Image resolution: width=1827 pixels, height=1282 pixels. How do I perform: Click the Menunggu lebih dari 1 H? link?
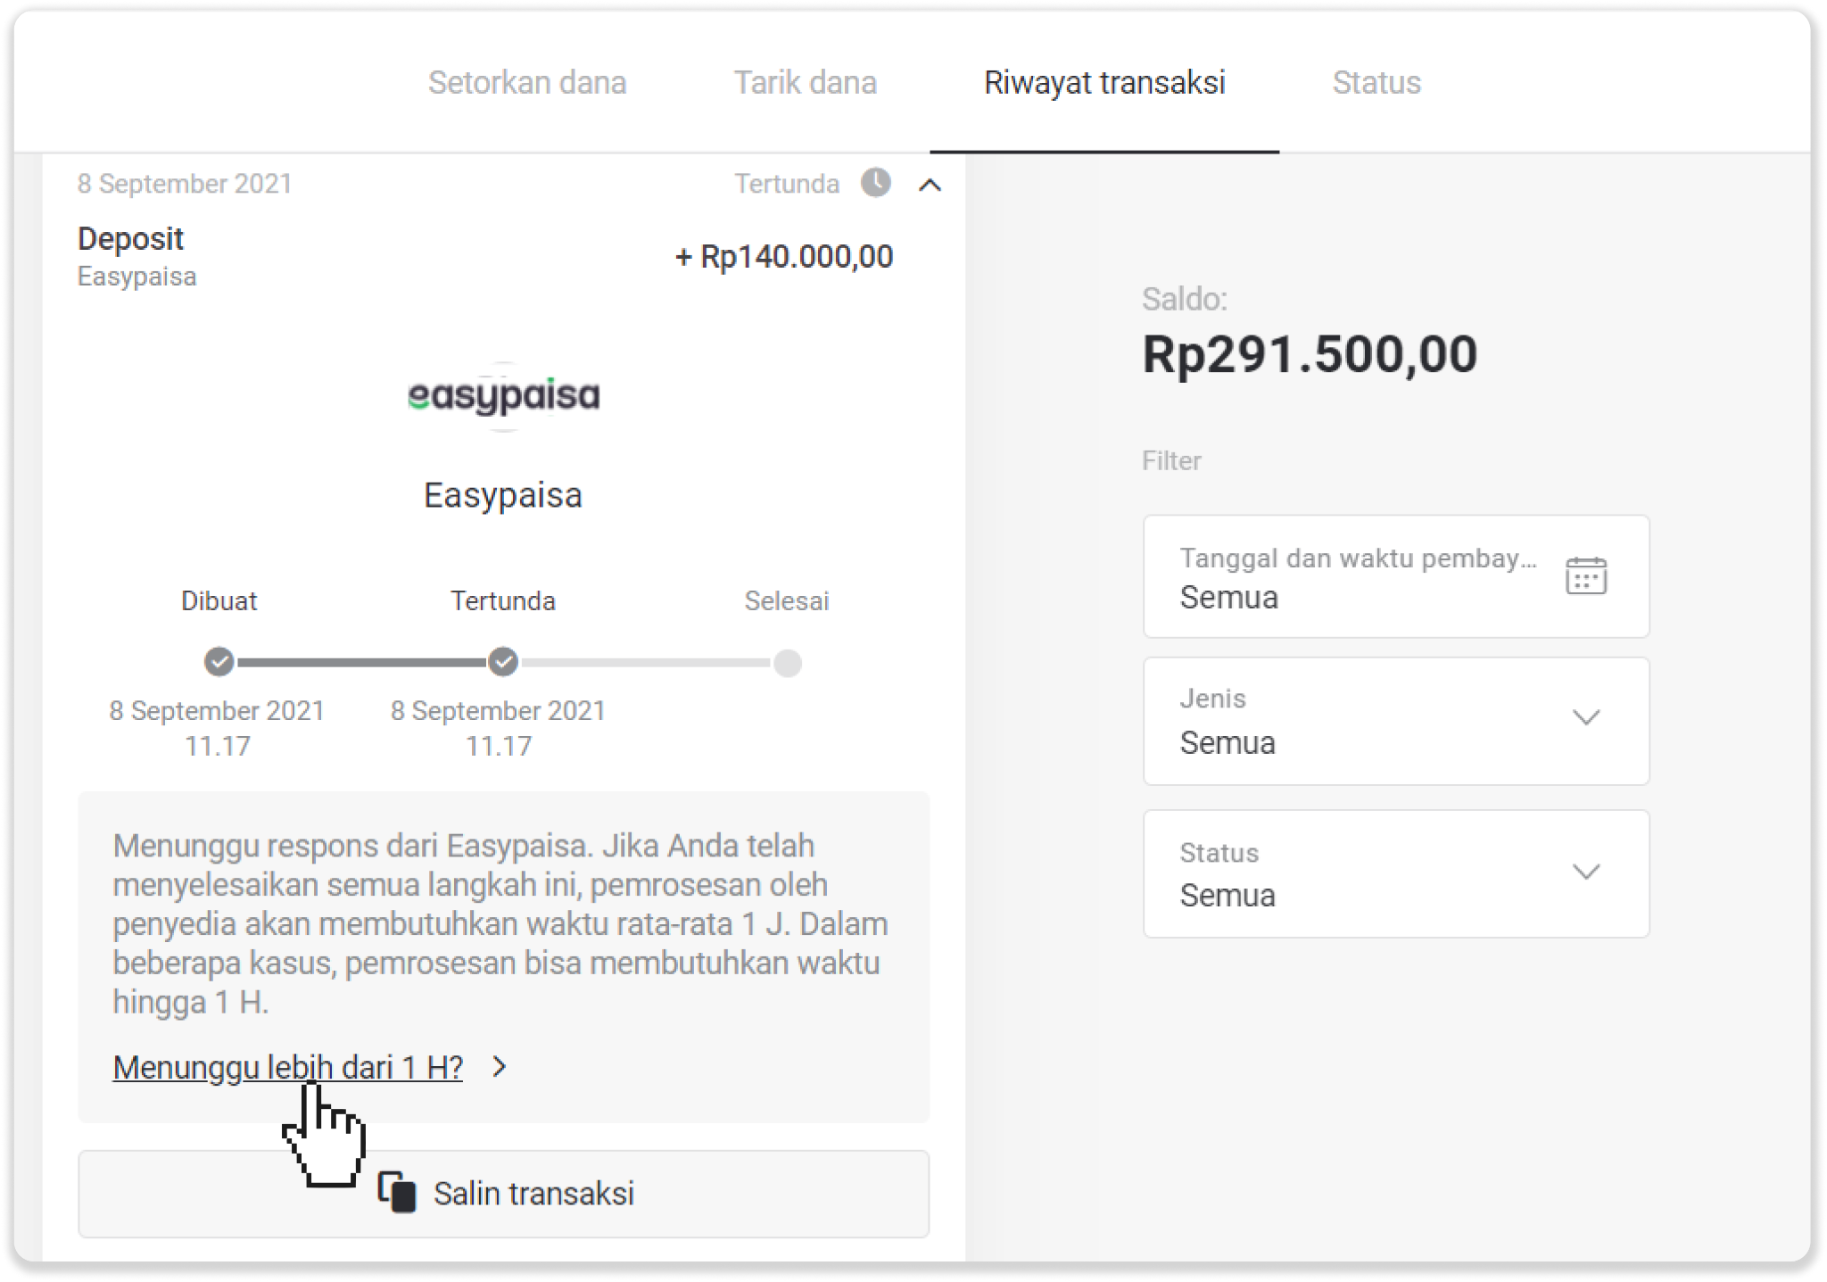(x=287, y=1067)
